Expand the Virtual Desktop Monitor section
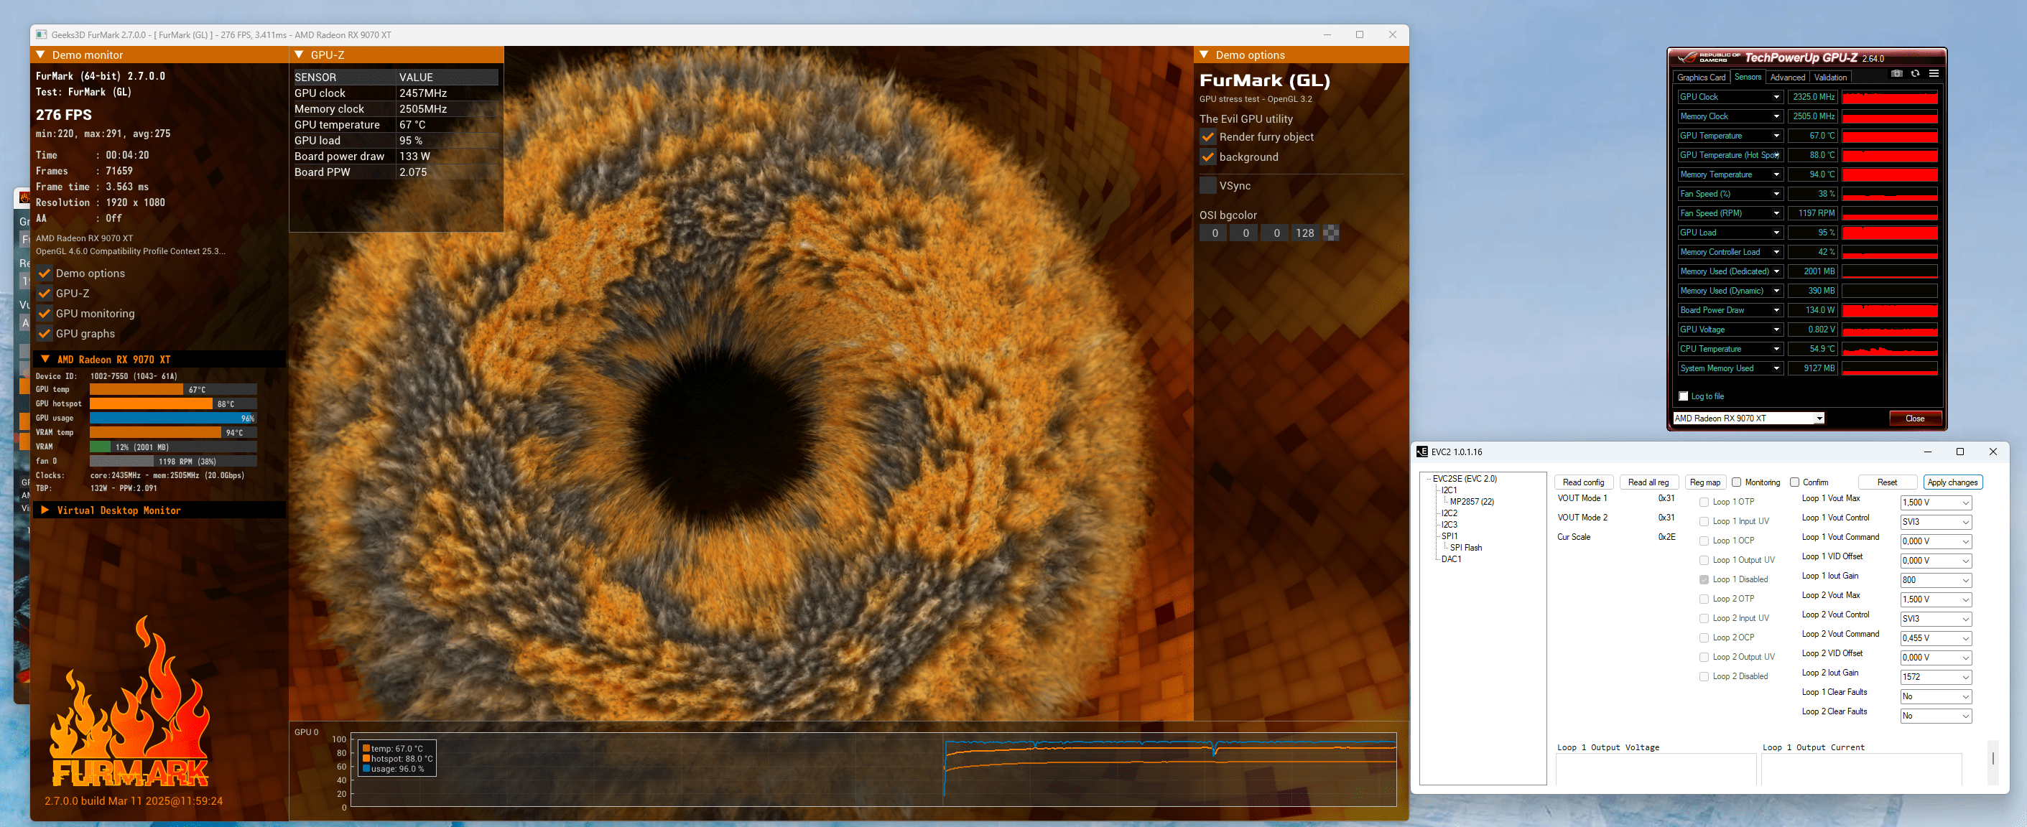 pyautogui.click(x=45, y=511)
